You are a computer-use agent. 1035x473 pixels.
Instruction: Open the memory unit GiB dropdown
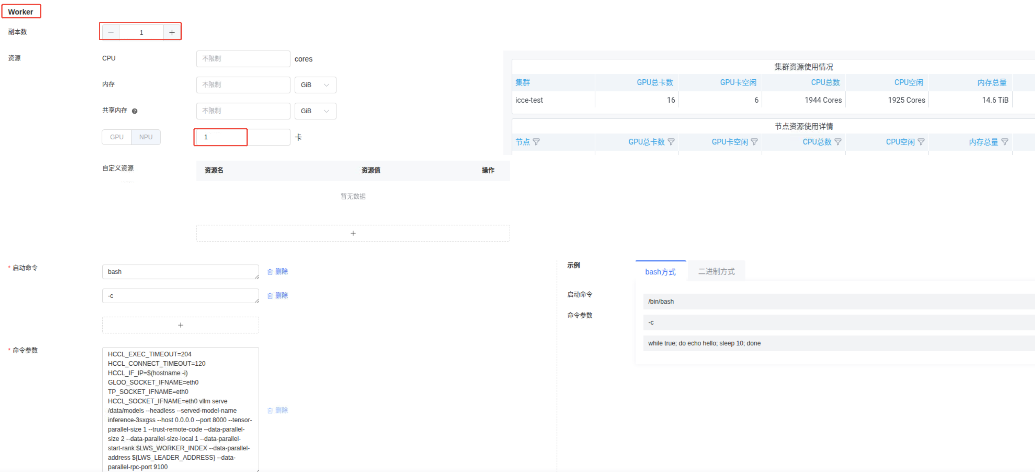pos(315,85)
